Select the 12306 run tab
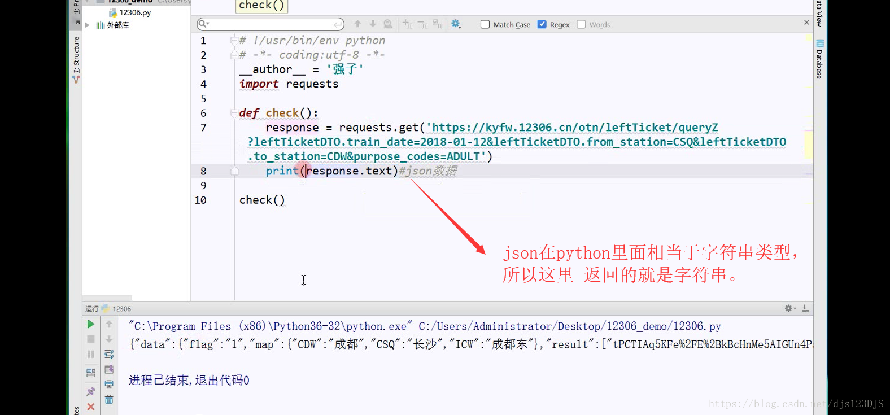The image size is (890, 415). point(116,308)
